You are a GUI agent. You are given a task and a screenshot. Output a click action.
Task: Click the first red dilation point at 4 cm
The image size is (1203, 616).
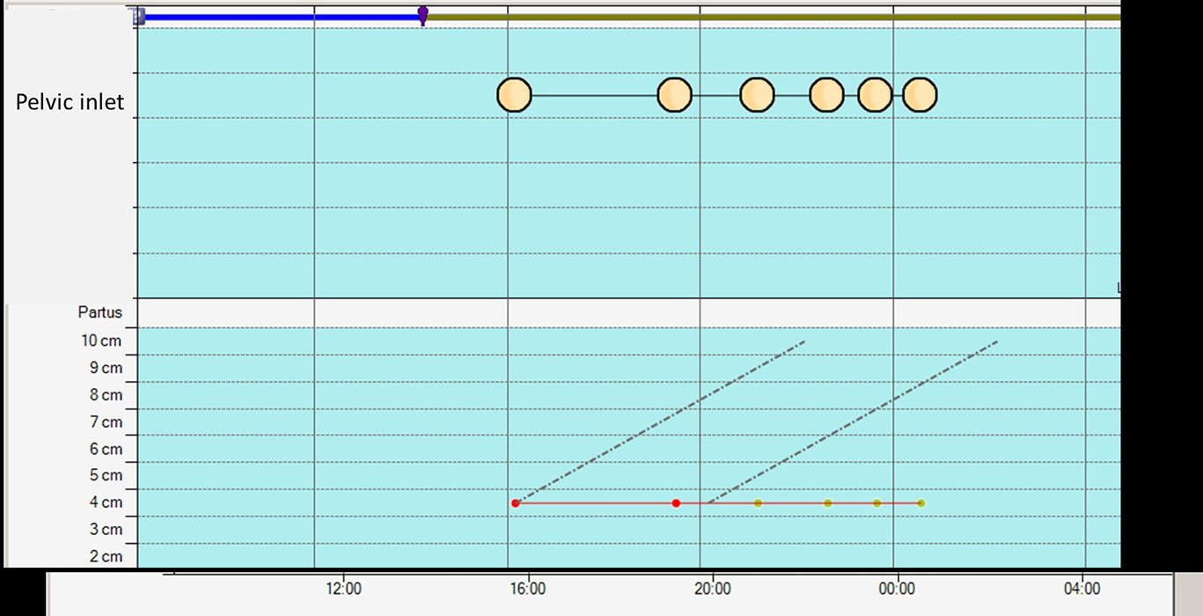515,503
